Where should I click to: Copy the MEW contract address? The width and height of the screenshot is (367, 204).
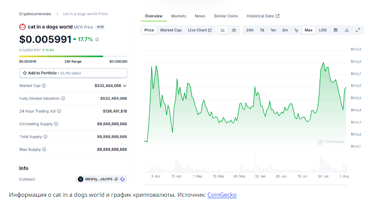coord(116,179)
